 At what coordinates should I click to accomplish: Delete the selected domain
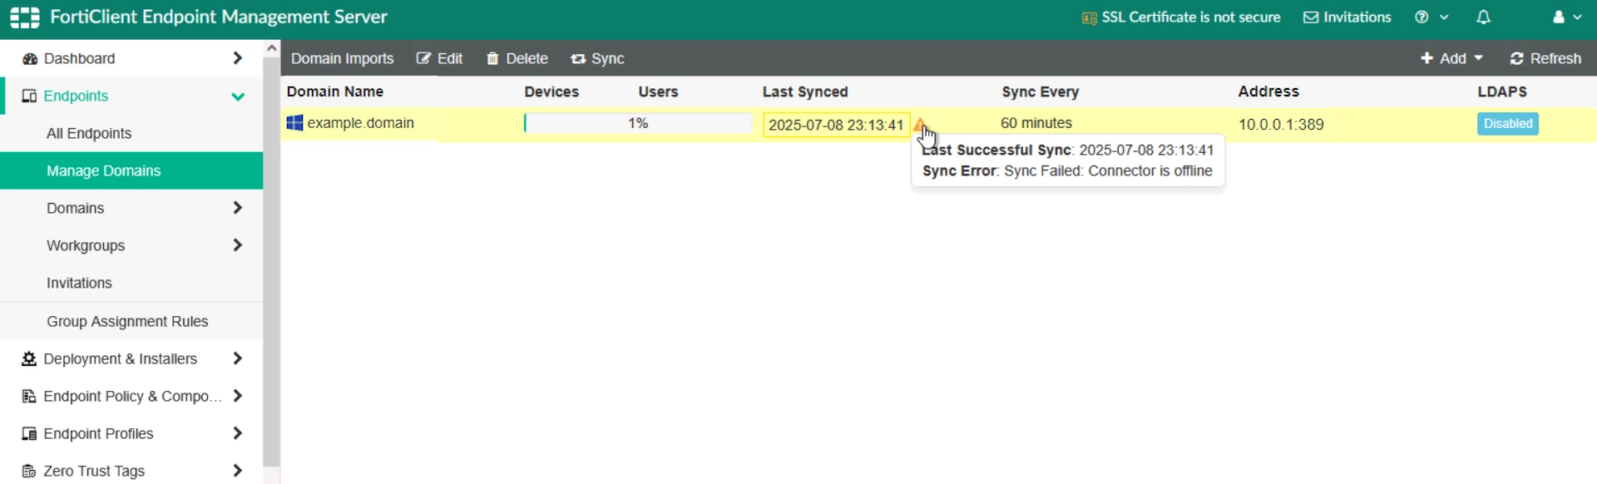coord(517,59)
